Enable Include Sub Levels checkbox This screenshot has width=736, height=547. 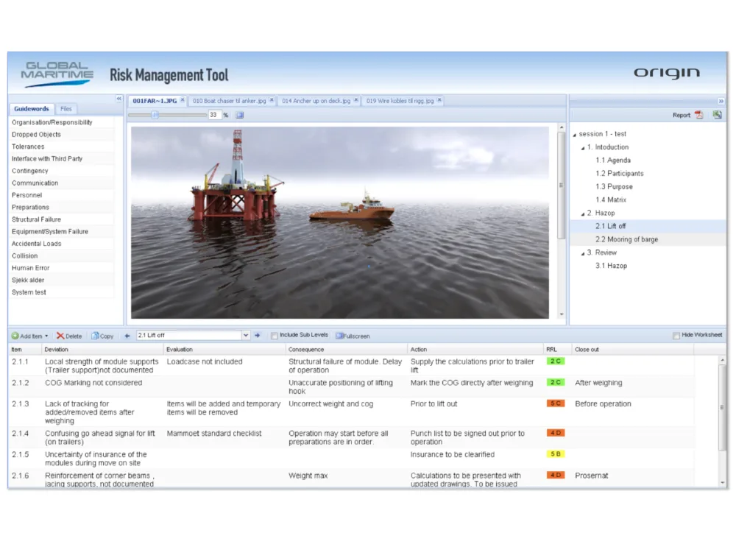pyautogui.click(x=275, y=336)
